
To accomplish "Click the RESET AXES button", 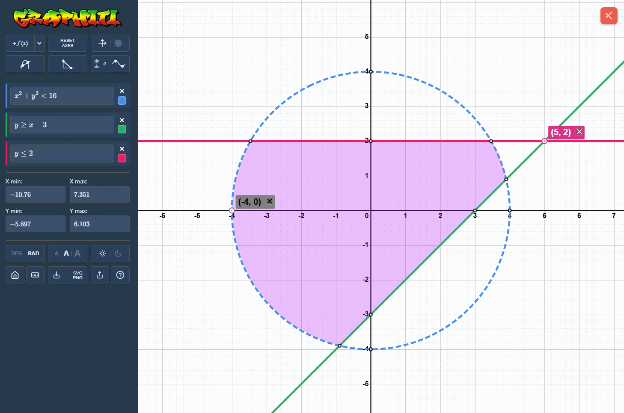I will [x=68, y=43].
